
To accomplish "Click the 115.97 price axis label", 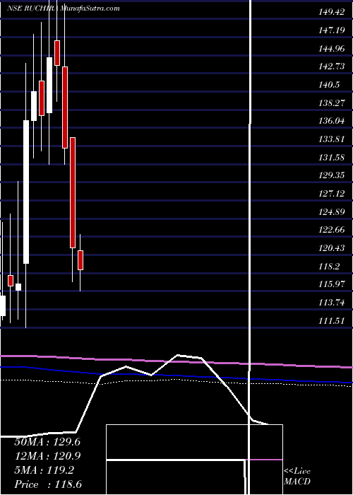I will pos(332,284).
